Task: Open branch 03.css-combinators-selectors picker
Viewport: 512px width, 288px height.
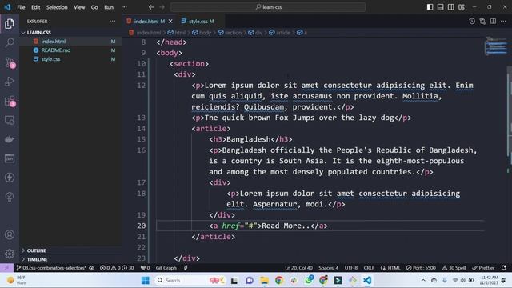Action: (x=51, y=268)
